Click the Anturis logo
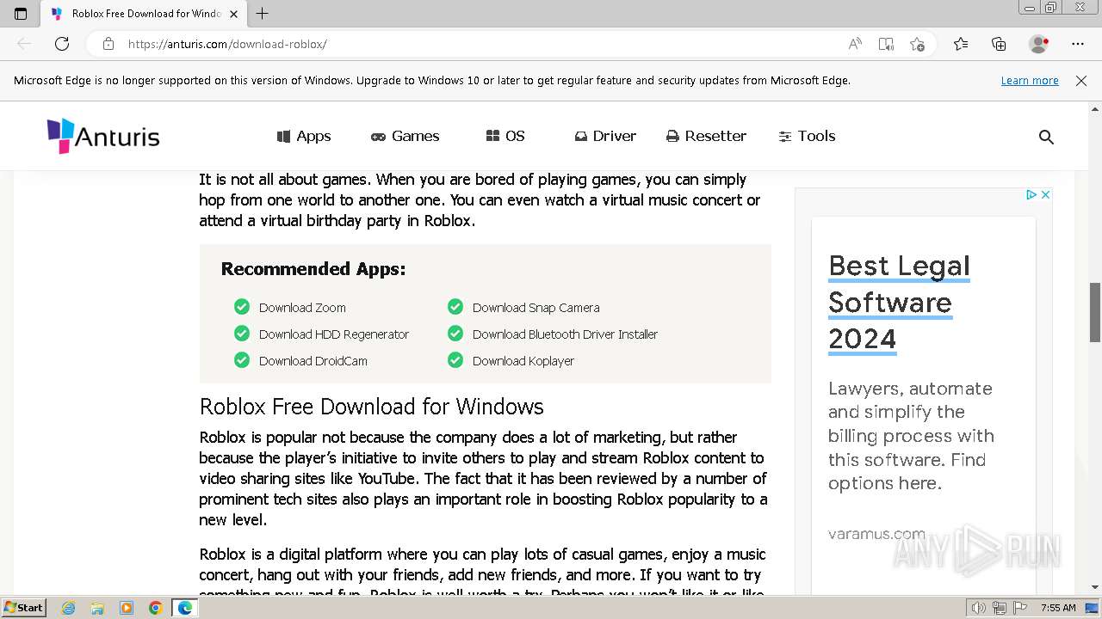 103,136
